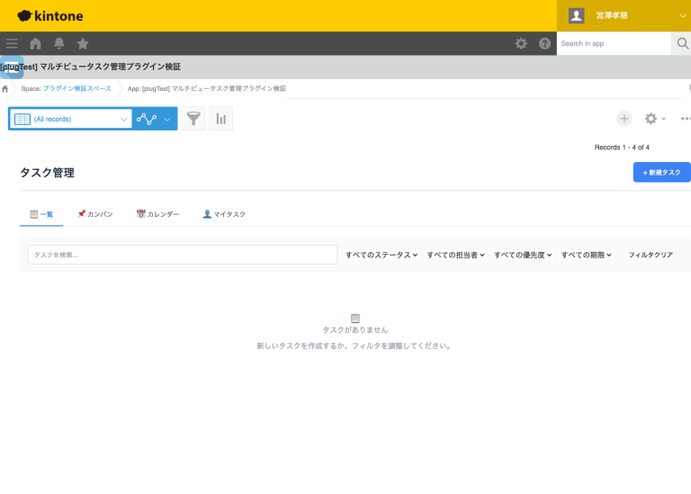Click the breadcrumb home icon

pos(4,89)
